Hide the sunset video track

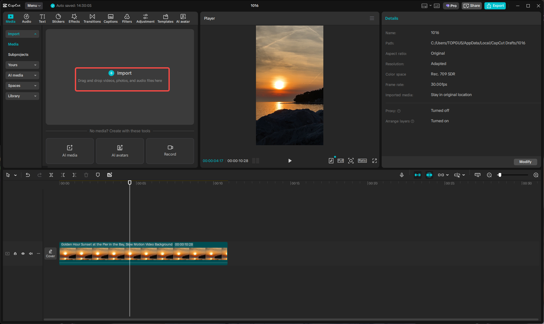23,254
